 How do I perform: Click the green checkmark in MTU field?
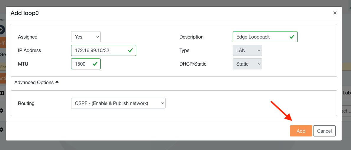tap(95, 64)
